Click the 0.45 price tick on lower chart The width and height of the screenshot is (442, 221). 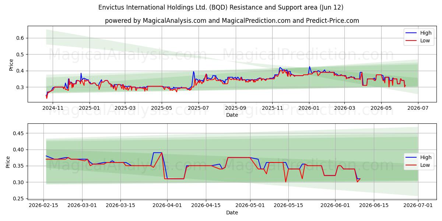click(x=19, y=133)
